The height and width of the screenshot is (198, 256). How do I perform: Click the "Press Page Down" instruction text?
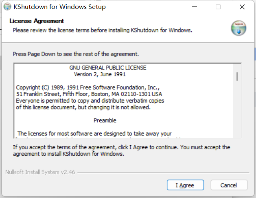[76, 54]
